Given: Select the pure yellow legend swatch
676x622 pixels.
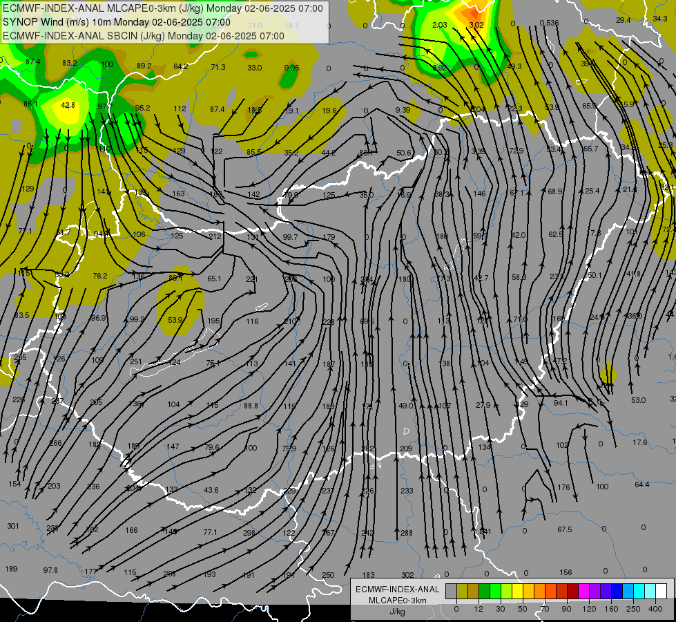Looking at the screenshot, I should (517, 591).
